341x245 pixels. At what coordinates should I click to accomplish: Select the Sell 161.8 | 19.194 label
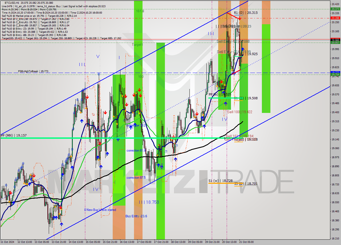(x=239, y=136)
